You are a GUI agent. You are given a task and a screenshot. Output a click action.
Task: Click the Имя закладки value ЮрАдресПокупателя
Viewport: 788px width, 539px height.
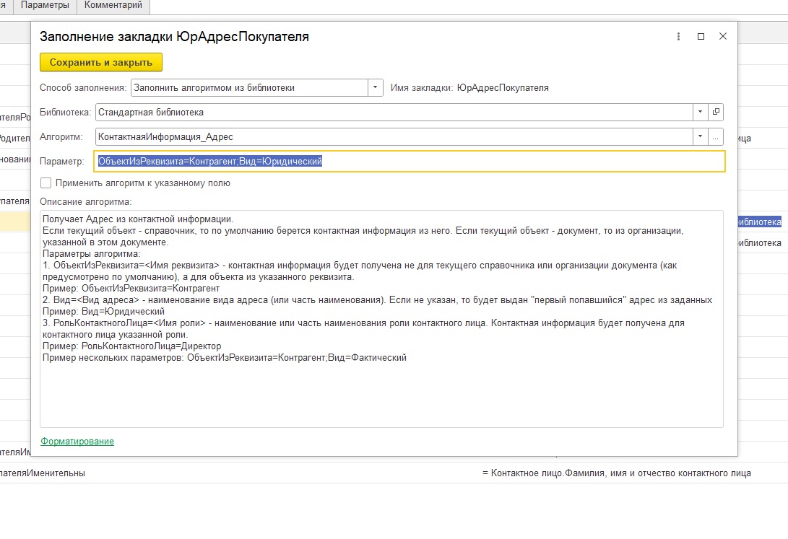pyautogui.click(x=503, y=88)
